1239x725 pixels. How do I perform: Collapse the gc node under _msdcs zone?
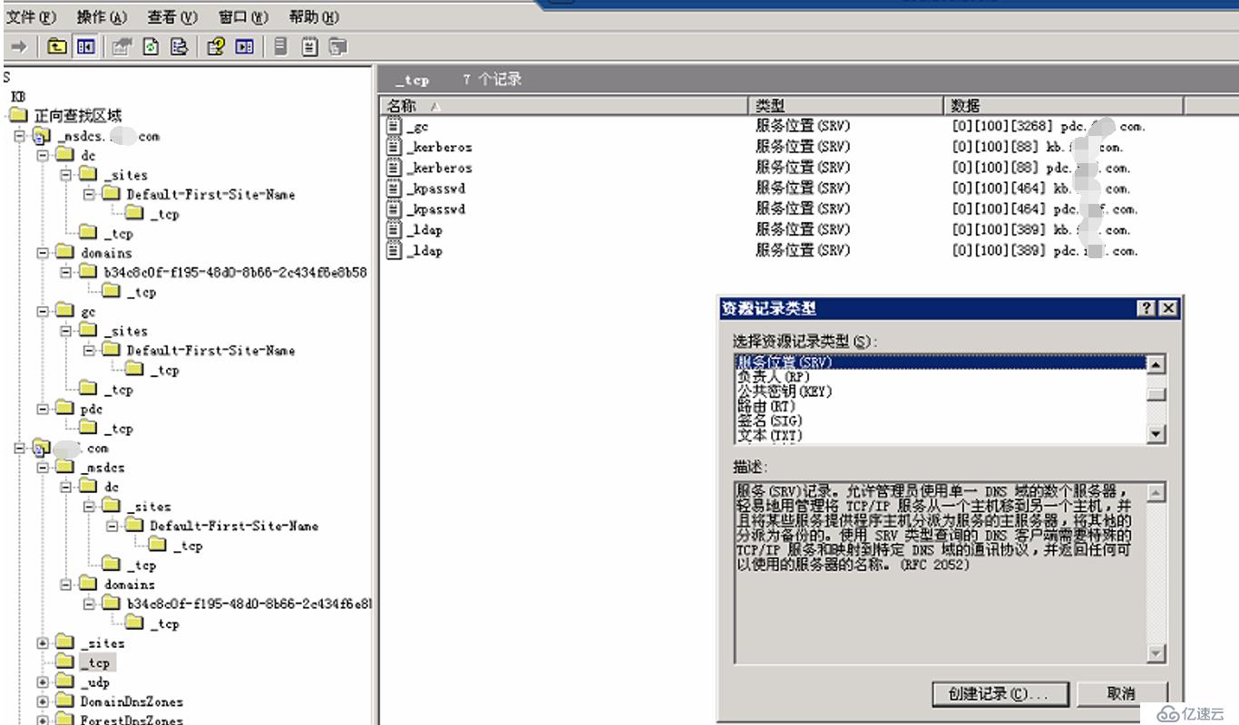(x=43, y=312)
